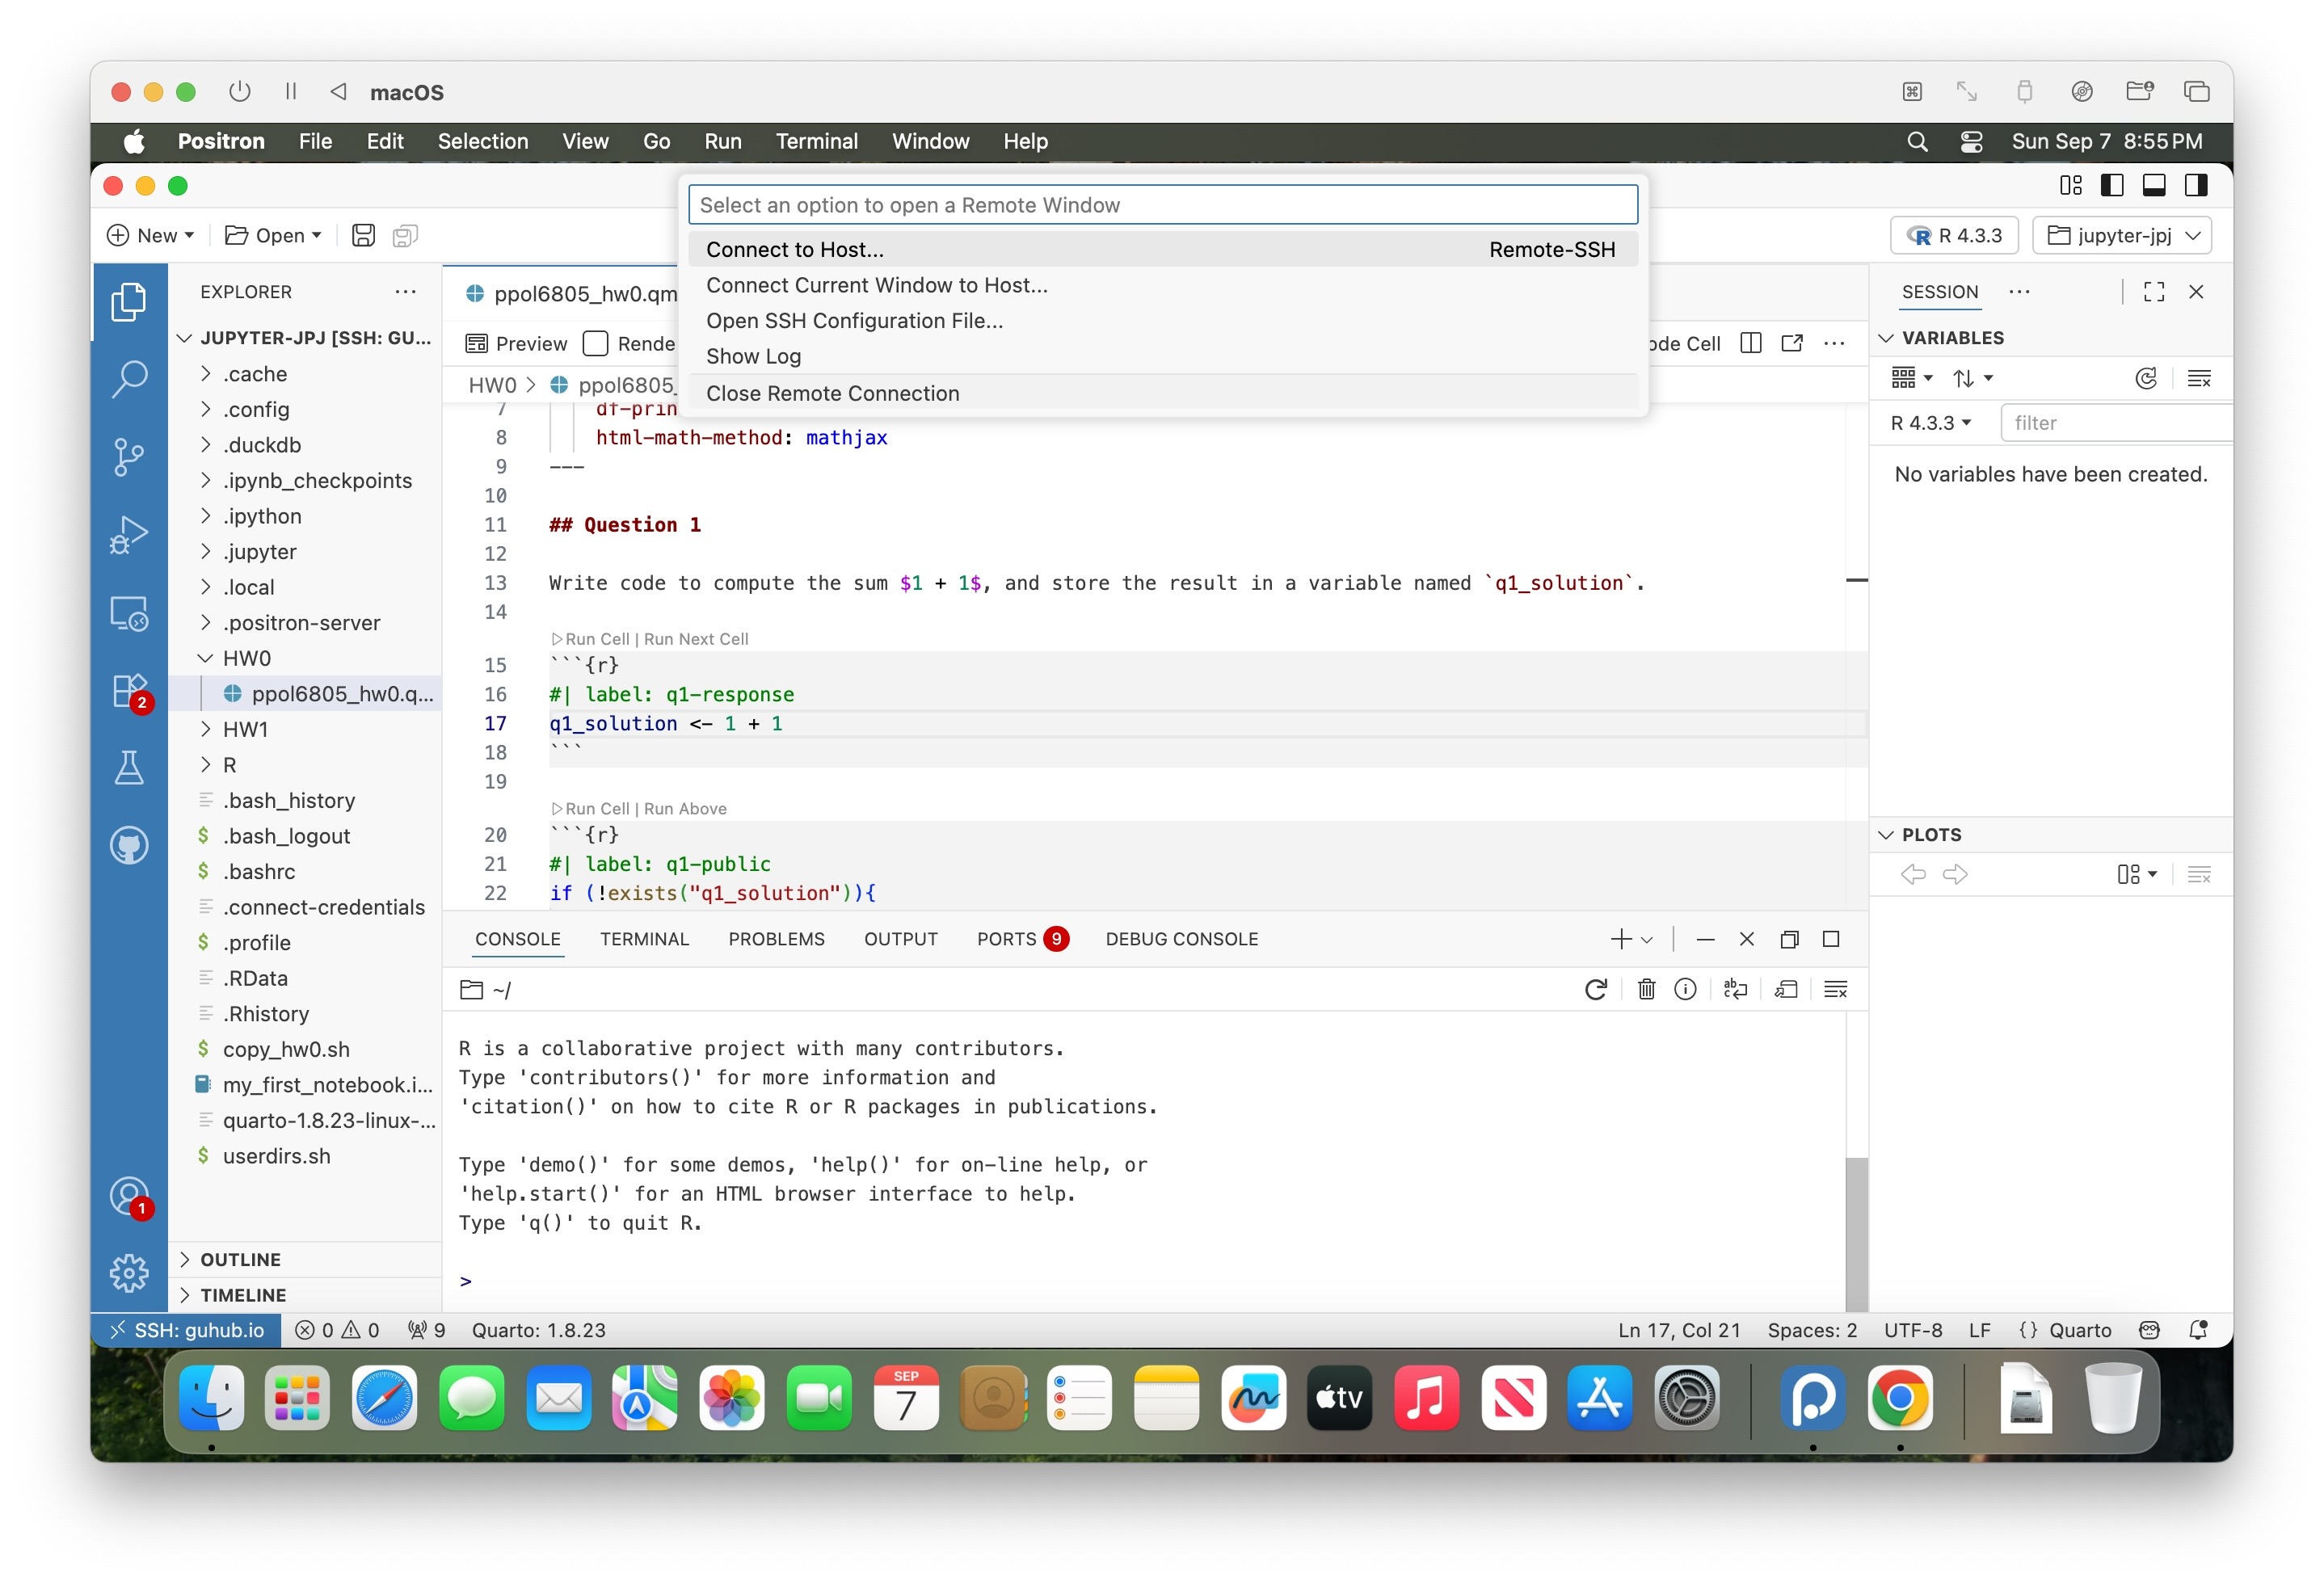Screen dimensions: 2324x1582
Task: Open Run and Debug view
Action: [128, 535]
